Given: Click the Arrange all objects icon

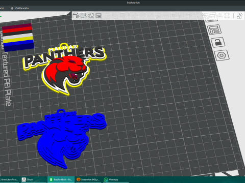Looking at the screenshot, I should point(99,16).
